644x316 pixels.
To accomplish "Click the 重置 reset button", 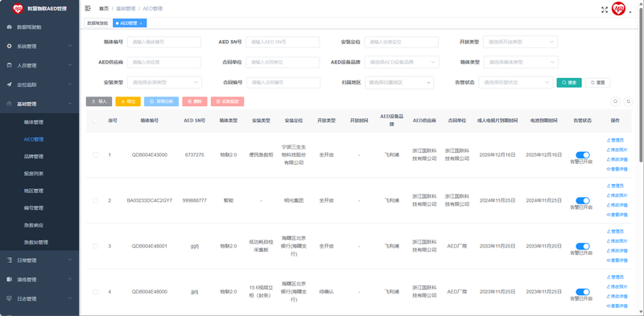I will [x=597, y=83].
